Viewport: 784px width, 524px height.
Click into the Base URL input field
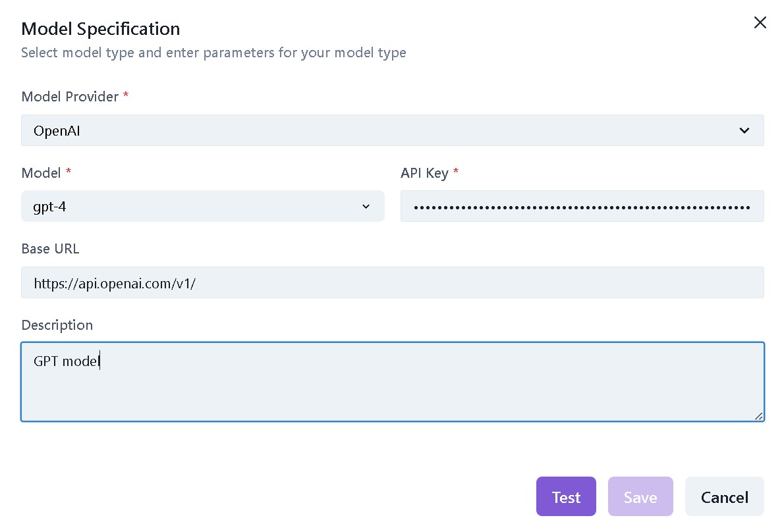tap(392, 282)
